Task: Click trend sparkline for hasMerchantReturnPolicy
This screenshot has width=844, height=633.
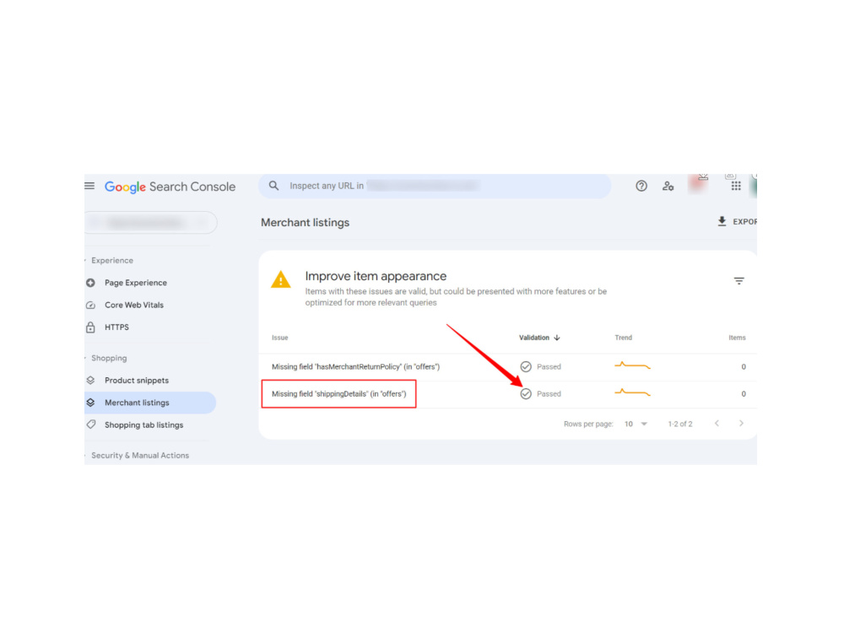Action: coord(632,365)
